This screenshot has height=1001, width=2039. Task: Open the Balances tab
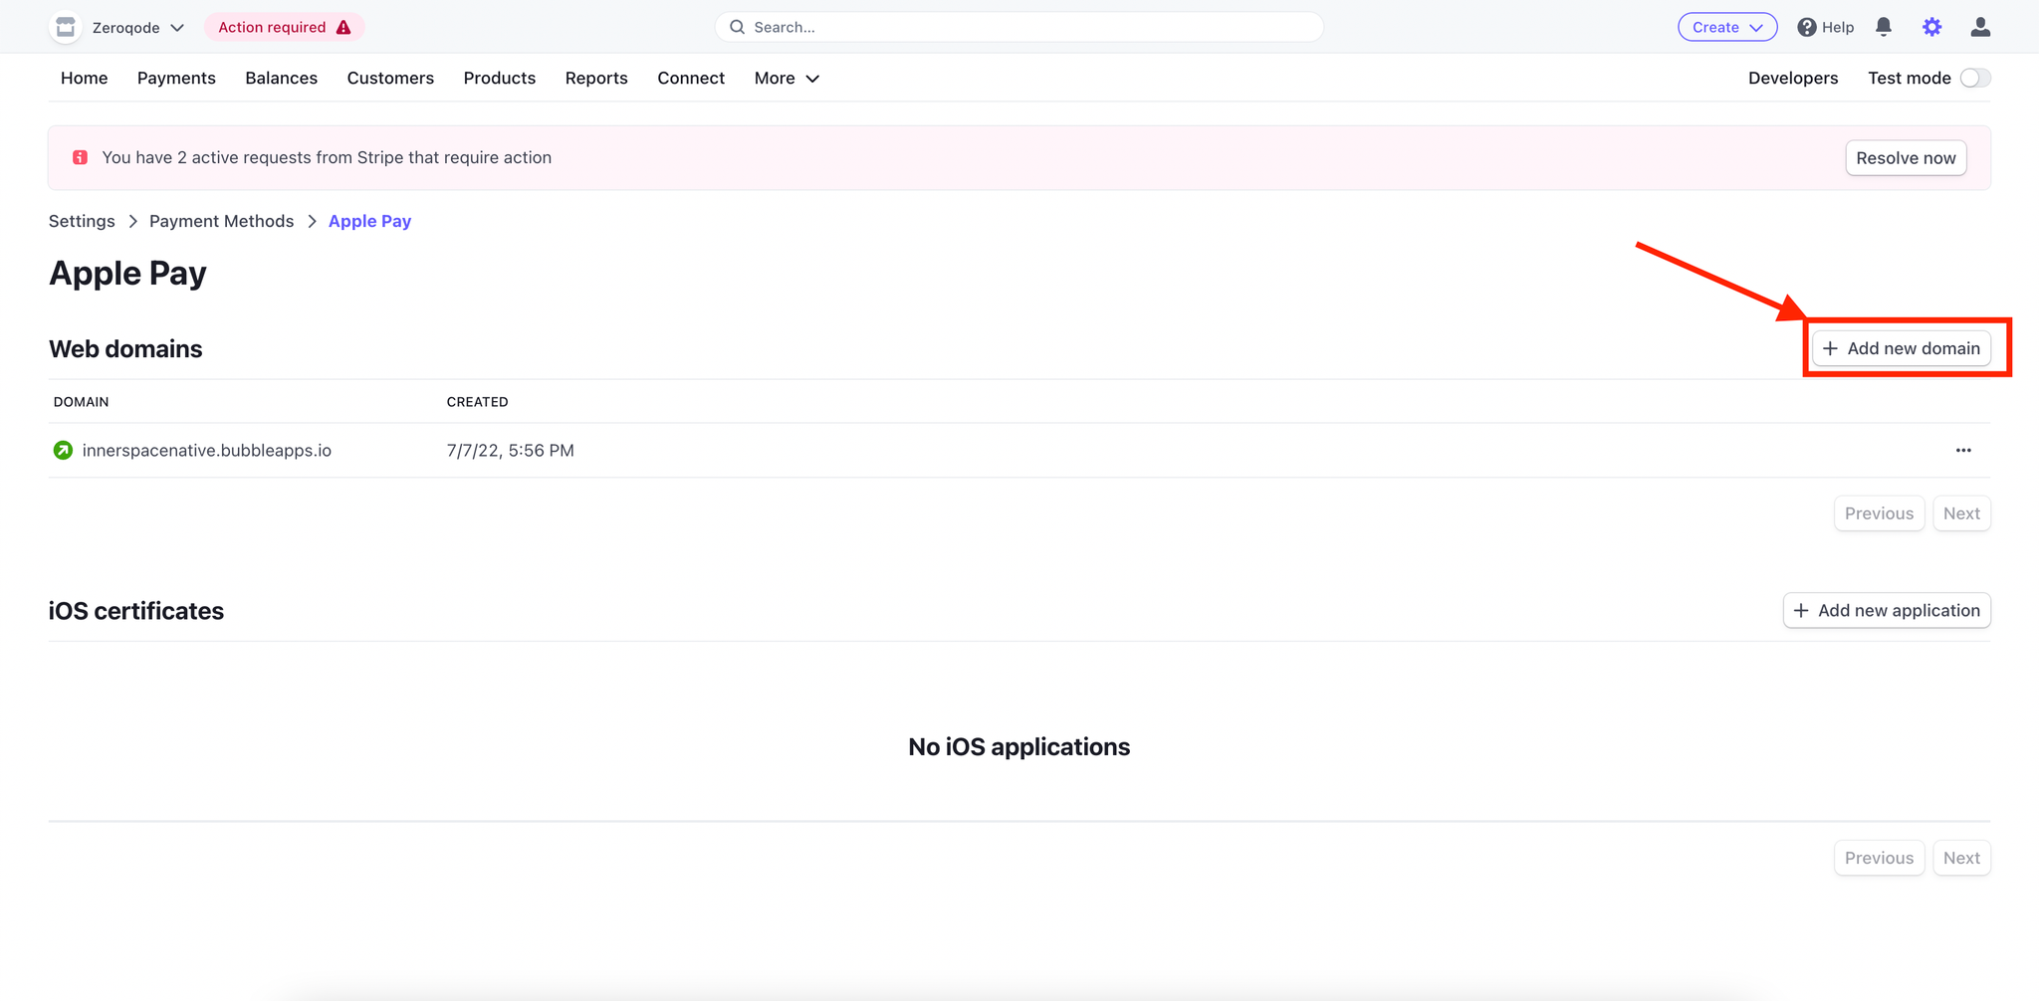[282, 78]
